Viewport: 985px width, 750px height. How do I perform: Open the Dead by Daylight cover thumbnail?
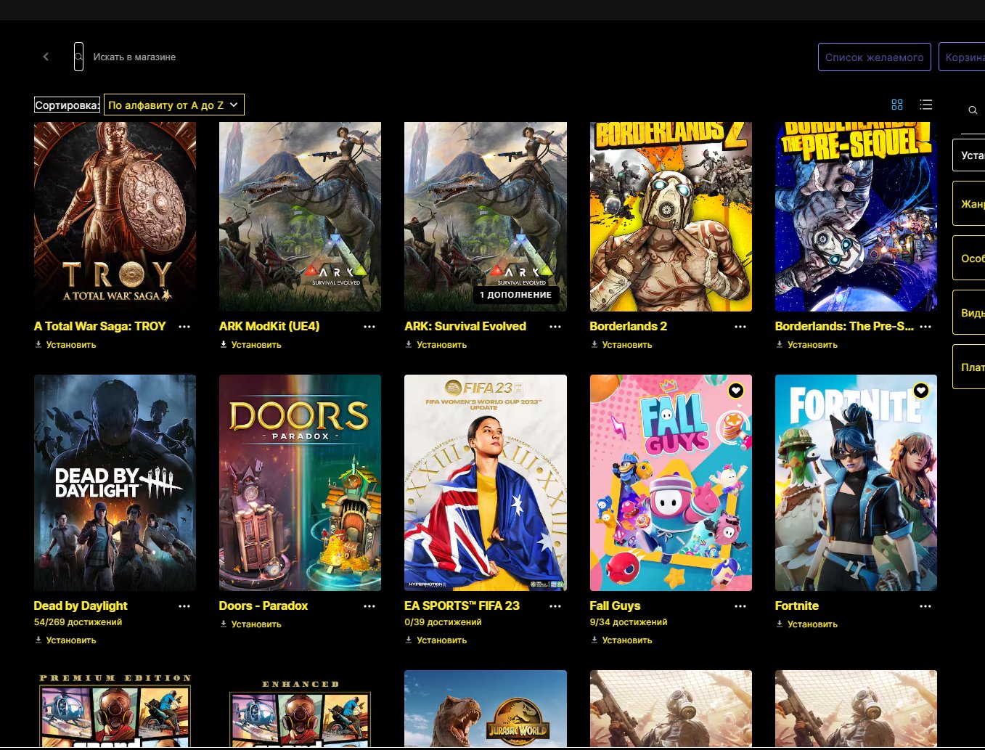coord(115,483)
